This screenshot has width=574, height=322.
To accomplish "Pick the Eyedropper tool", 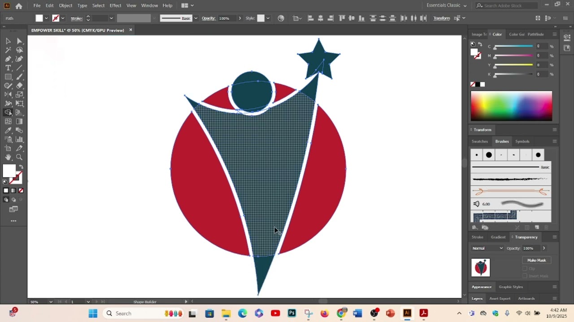I will (x=8, y=131).
